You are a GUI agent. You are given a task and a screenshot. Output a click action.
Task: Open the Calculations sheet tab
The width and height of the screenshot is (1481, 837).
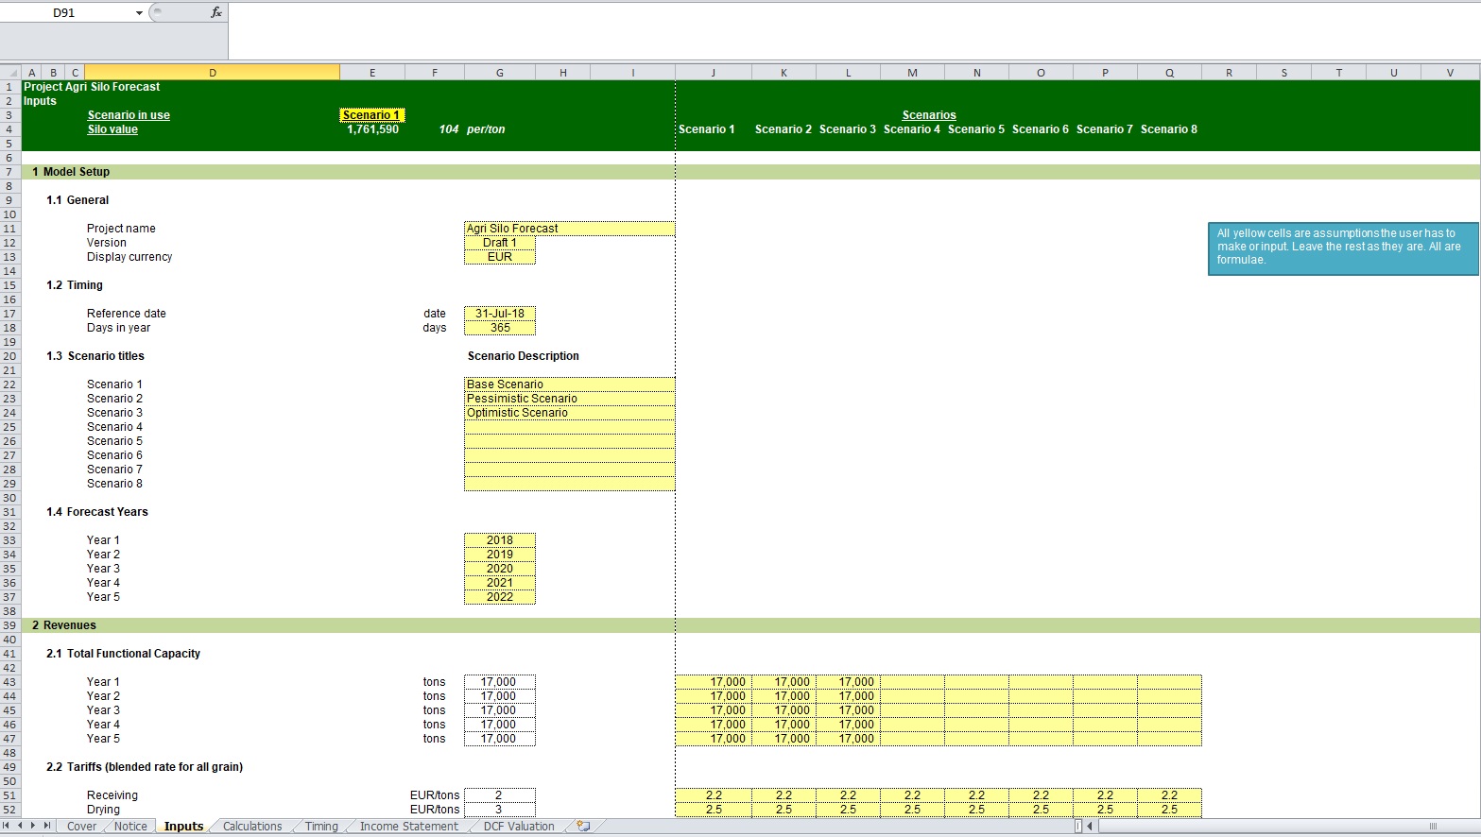tap(252, 827)
